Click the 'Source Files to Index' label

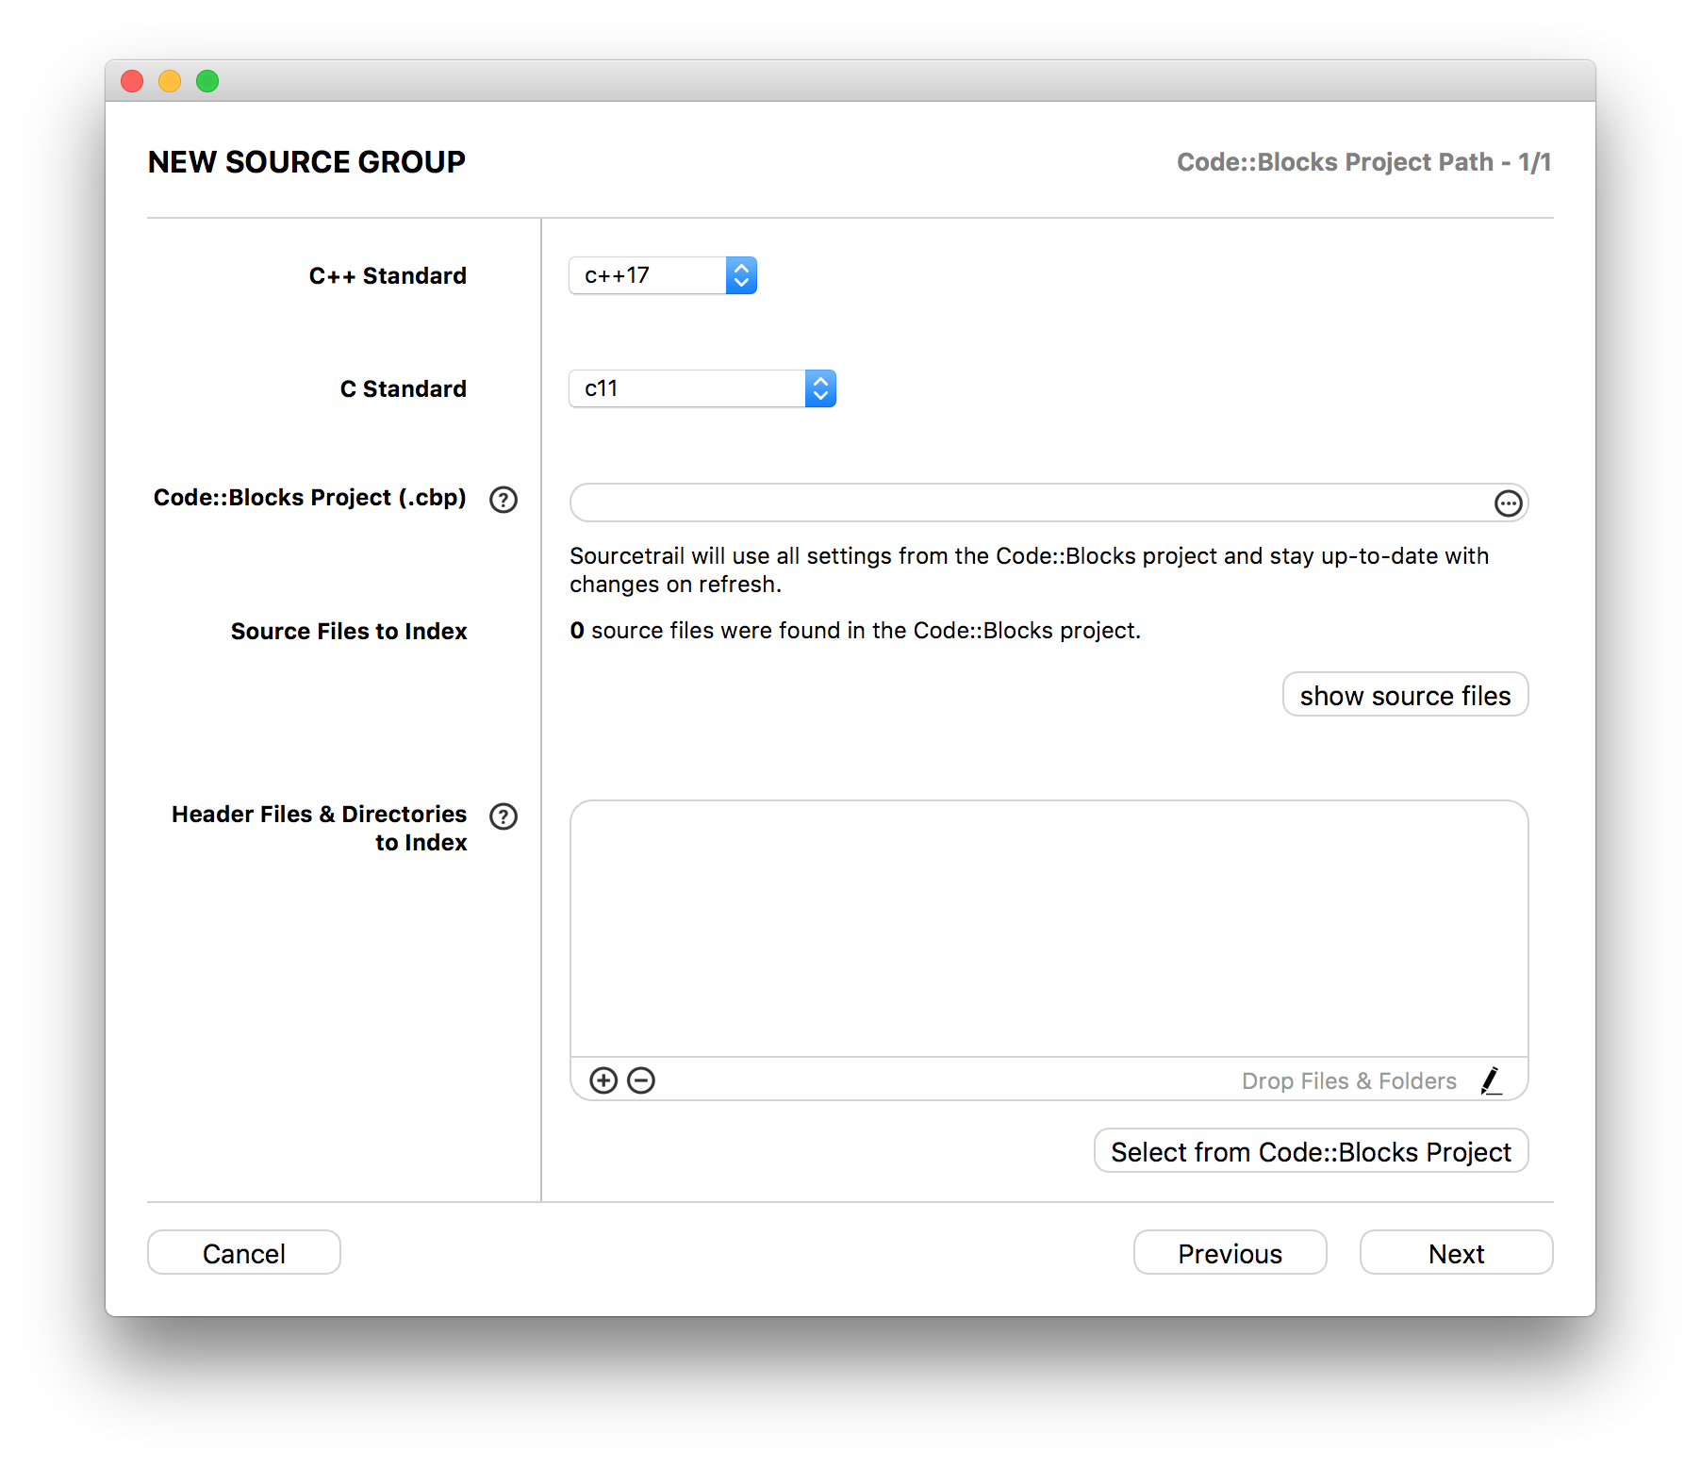pos(349,631)
